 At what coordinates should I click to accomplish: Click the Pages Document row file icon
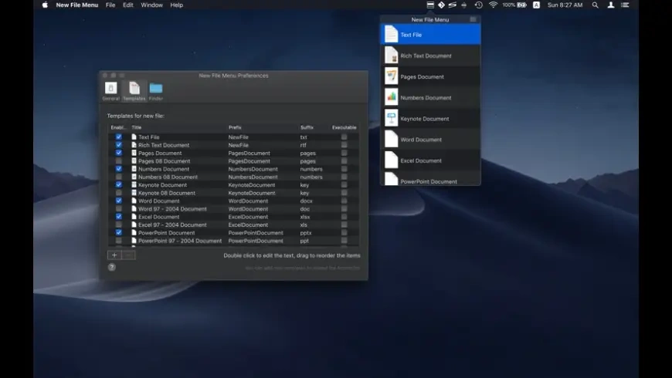coord(134,153)
